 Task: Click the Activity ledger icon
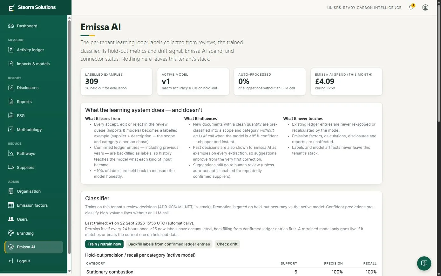coord(11,50)
